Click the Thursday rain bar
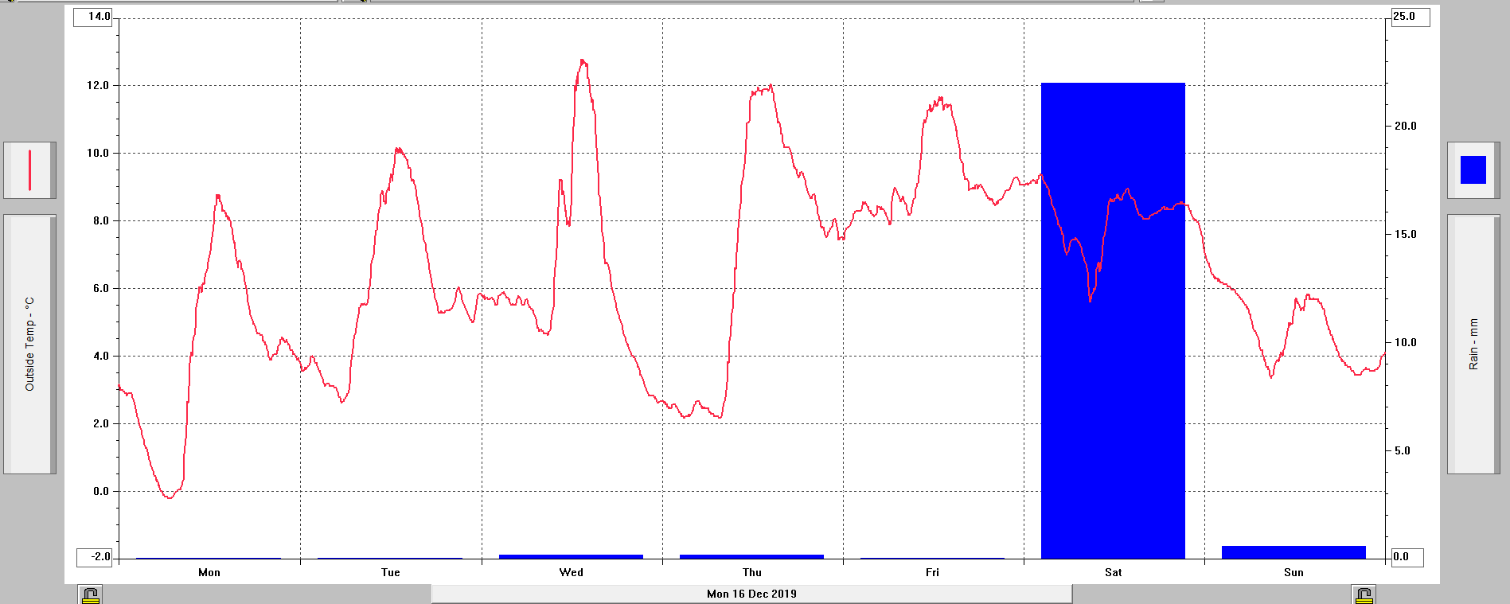The width and height of the screenshot is (1510, 604). pos(751,556)
